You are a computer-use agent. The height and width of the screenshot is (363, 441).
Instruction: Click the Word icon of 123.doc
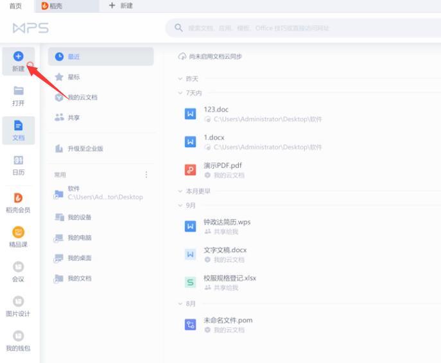tap(191, 114)
